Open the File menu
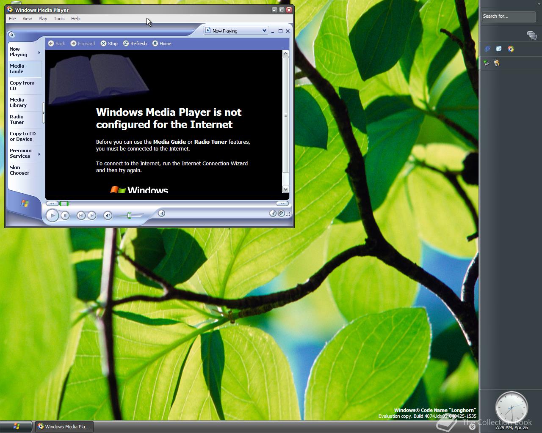Screen dimensions: 542x433 click(x=13, y=19)
